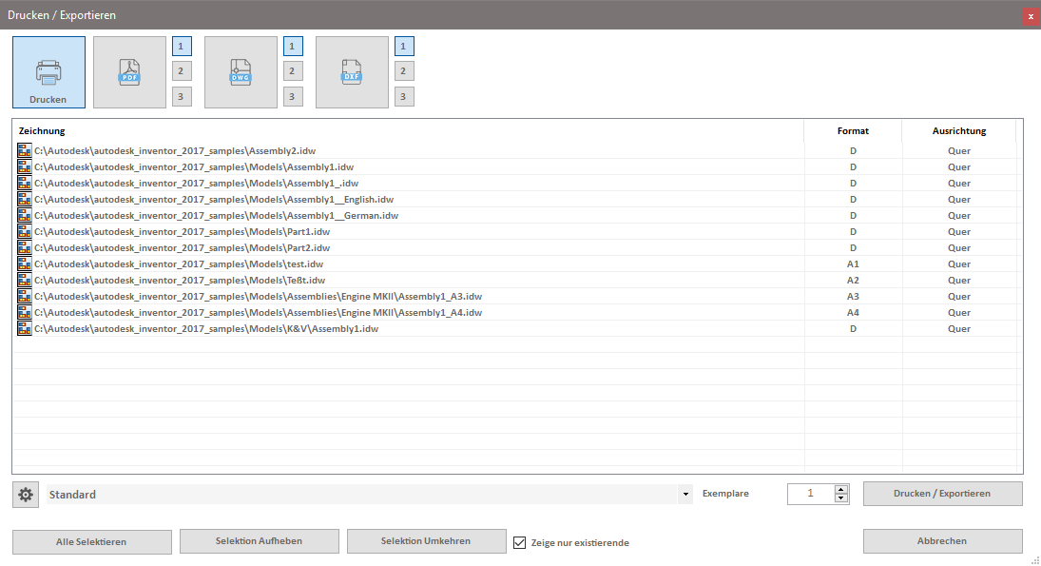
Task: Enable Zeige nur existierende
Action: click(519, 542)
